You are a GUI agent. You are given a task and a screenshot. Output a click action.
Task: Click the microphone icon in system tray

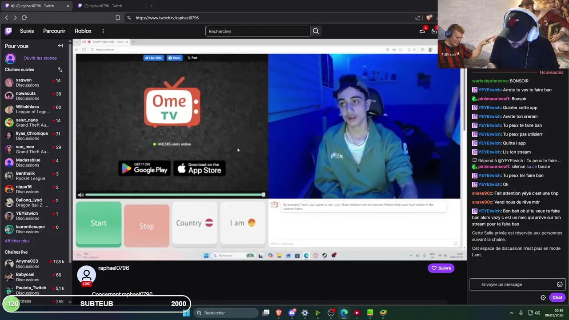tap(521, 313)
